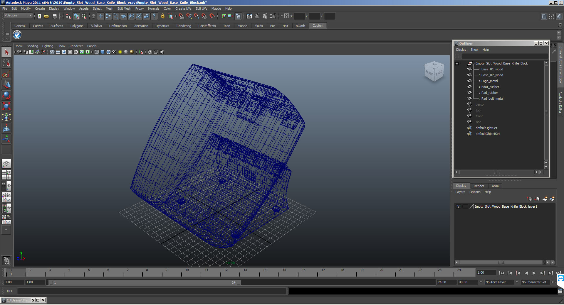Activate the Rotate tool sphere icon
This screenshot has width=564, height=305.
(6, 96)
